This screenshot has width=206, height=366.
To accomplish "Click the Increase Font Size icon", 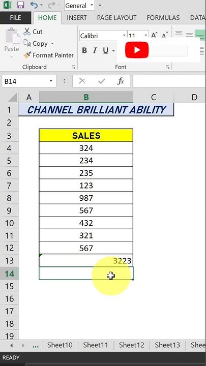I will pyautogui.click(x=154, y=36).
